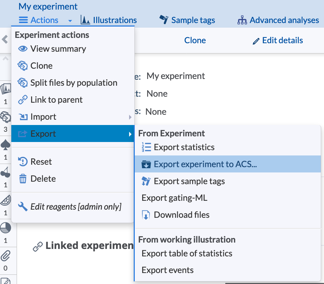Click the numbered list icon for Export statistics
The image size is (324, 284).
pos(146,147)
